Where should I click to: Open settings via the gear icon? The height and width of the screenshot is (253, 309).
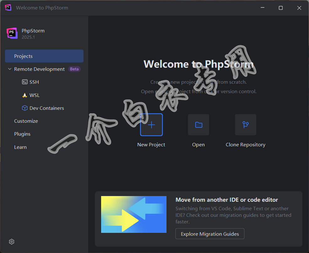pyautogui.click(x=12, y=242)
